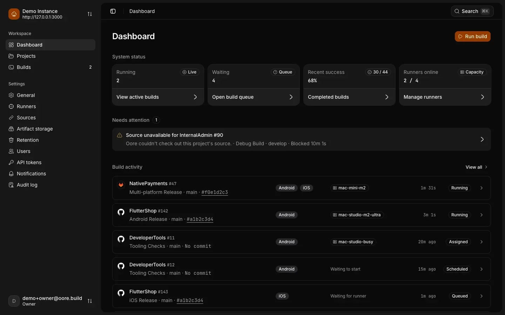Click View all build activity

tap(477, 167)
